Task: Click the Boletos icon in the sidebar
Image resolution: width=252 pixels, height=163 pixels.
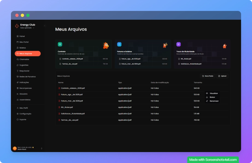Action: tap(17, 48)
